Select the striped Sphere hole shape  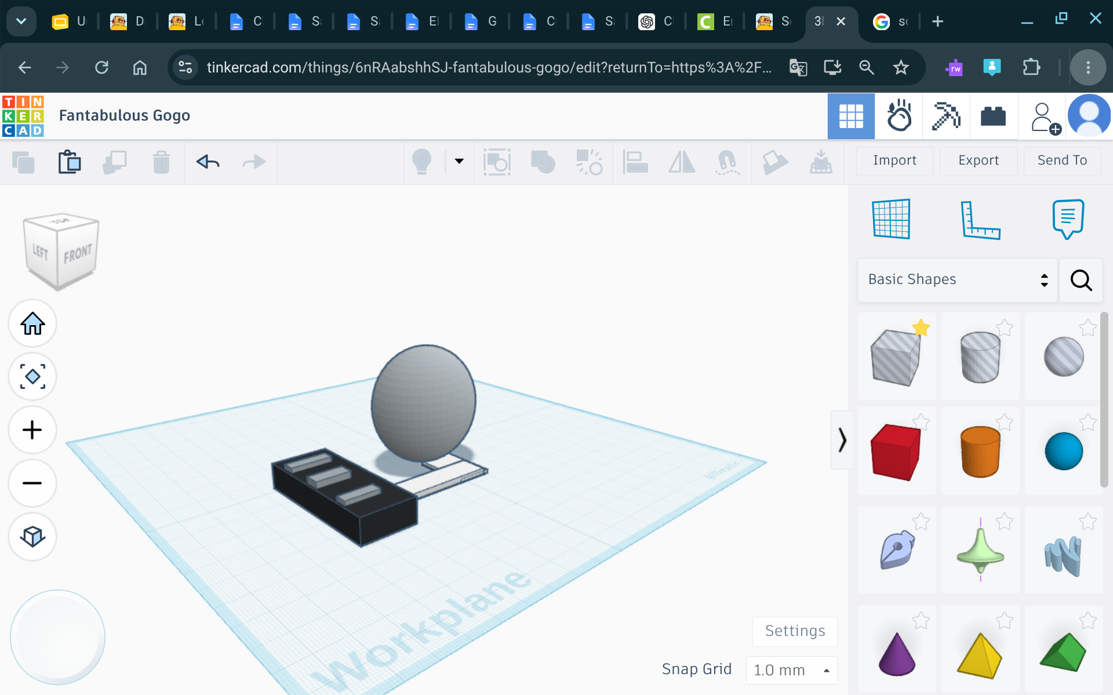coord(1064,357)
